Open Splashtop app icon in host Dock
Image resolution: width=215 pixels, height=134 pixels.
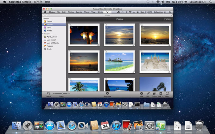160,125
